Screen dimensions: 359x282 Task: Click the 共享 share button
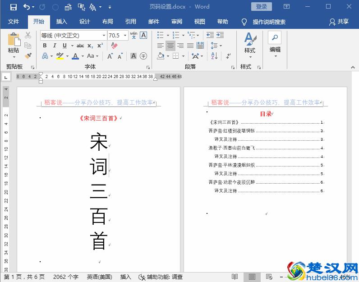[339, 22]
